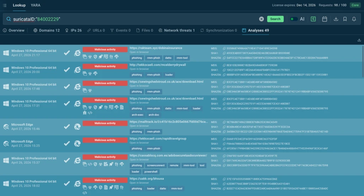Copy SHA1 hash of rapidtravelgroup row

[x=224, y=144]
